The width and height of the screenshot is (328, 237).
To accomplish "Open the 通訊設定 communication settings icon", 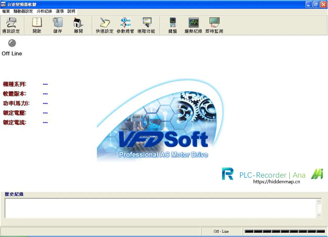I will coord(11,25).
